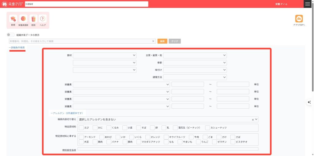Open the second 食材 dropdown below the first
This screenshot has height=156, width=314.
pos(105,63)
